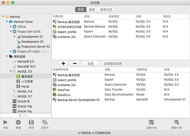Select the MySQL 5.7 connection
The image size is (190, 136).
point(26,96)
